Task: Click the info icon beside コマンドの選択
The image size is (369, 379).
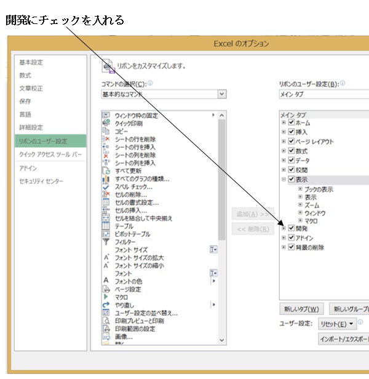Action: (x=150, y=84)
